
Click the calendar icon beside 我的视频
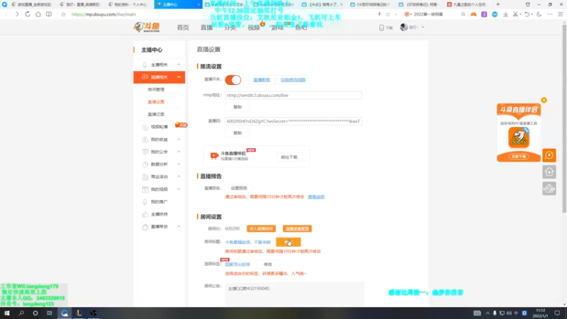(145, 189)
